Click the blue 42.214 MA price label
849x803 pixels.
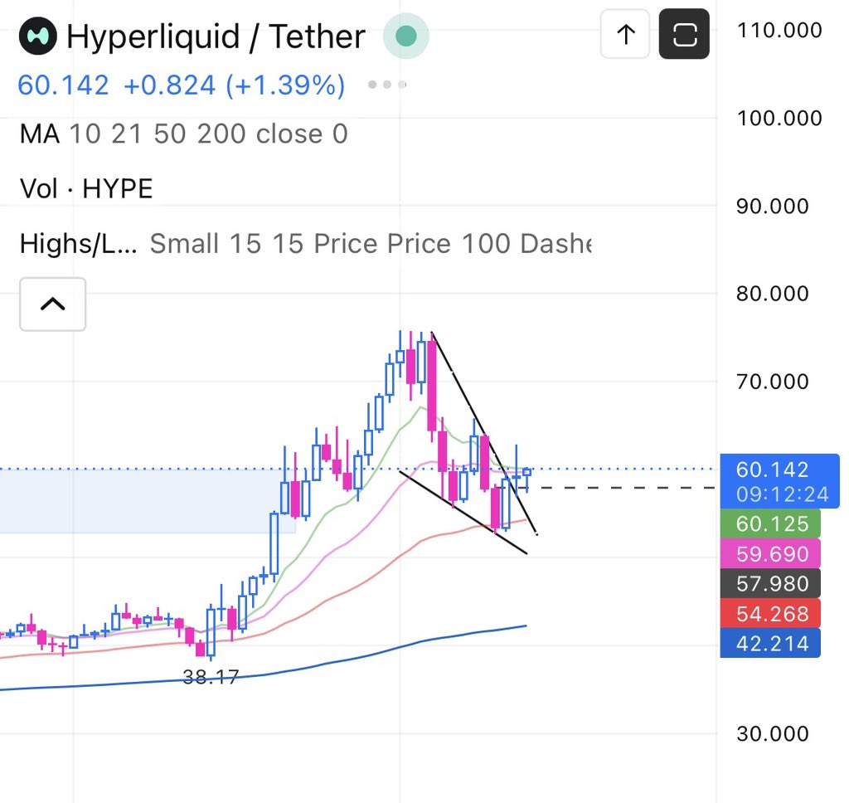[770, 643]
